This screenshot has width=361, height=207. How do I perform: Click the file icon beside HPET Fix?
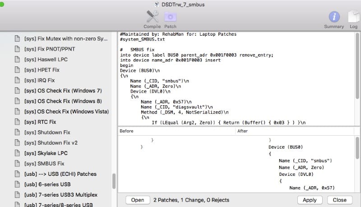(18, 70)
